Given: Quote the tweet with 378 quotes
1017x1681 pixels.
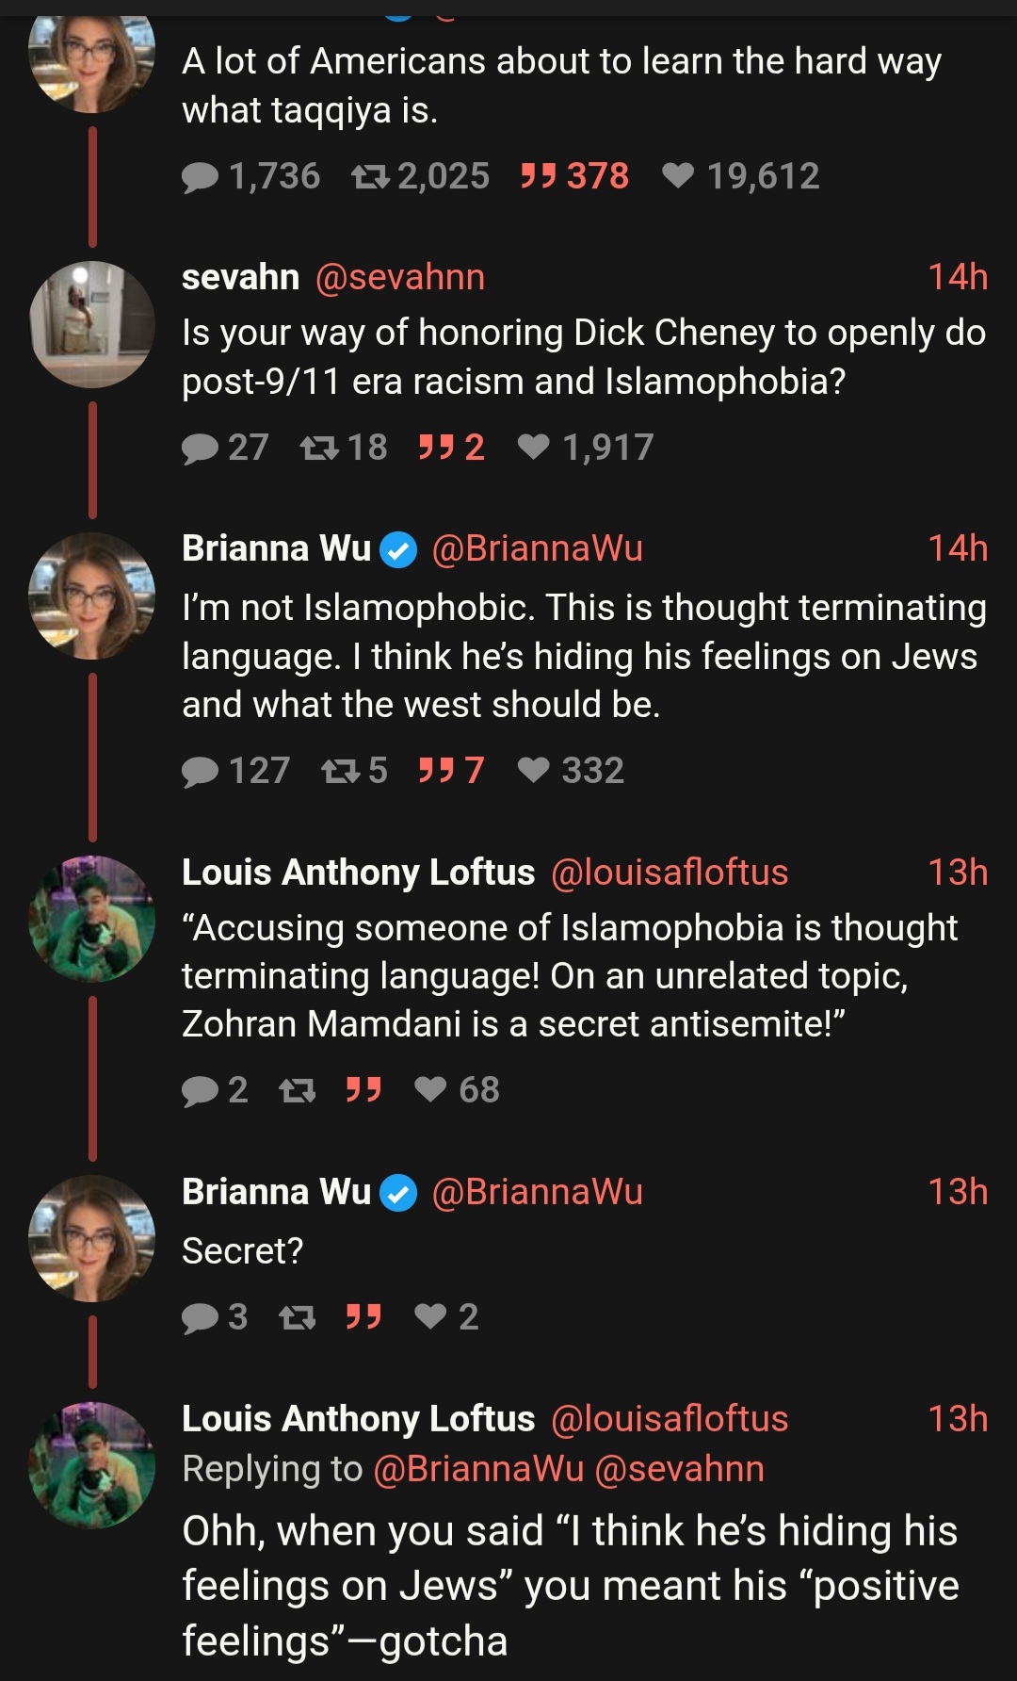Looking at the screenshot, I should [x=539, y=176].
